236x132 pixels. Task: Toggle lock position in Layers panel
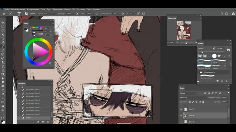point(197,102)
